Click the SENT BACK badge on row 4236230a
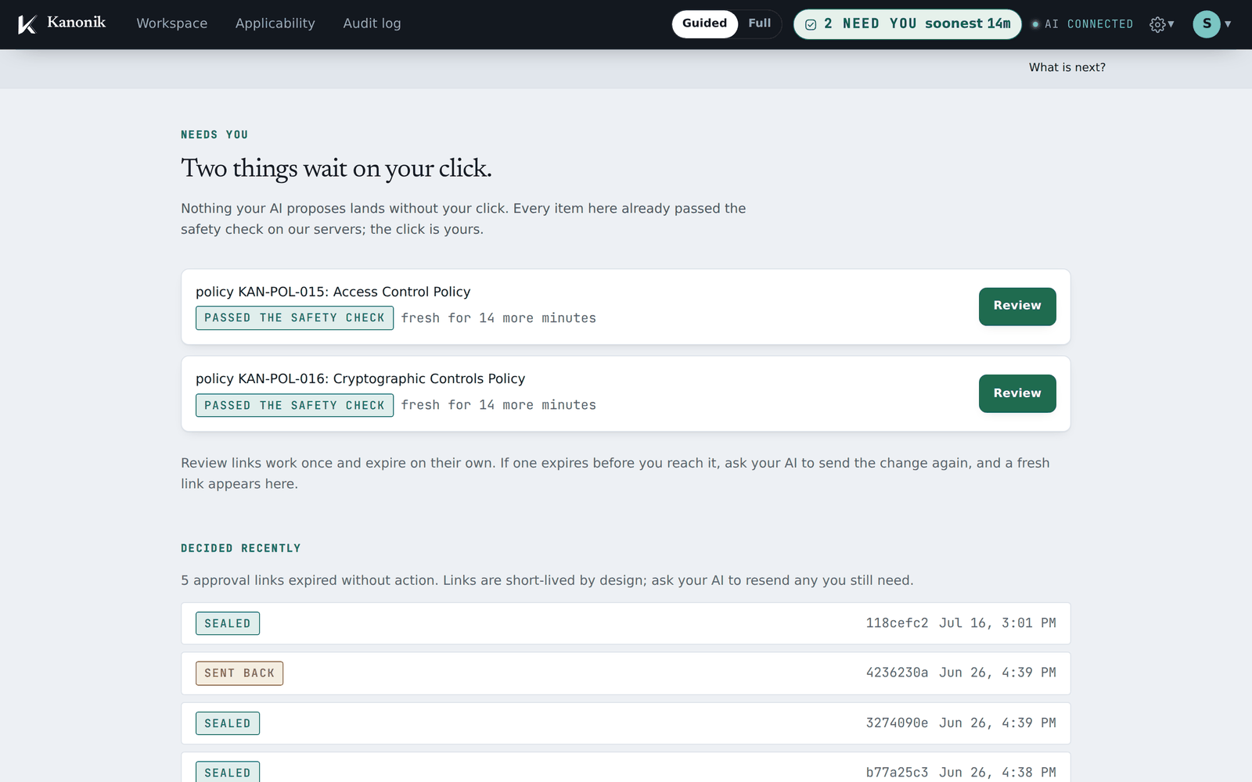This screenshot has height=782, width=1252. tap(239, 673)
